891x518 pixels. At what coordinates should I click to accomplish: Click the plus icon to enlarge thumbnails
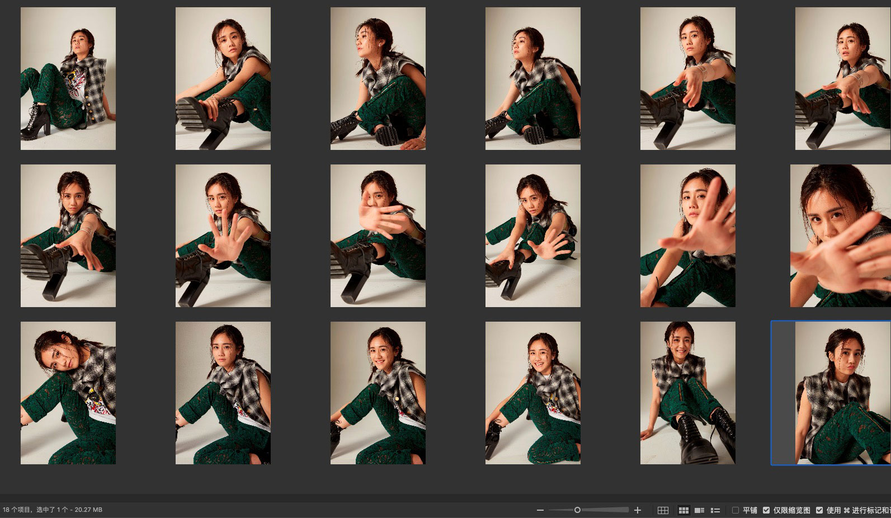[x=638, y=510]
